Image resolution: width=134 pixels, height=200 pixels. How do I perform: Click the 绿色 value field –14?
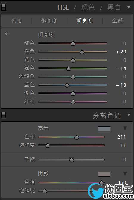121,68
